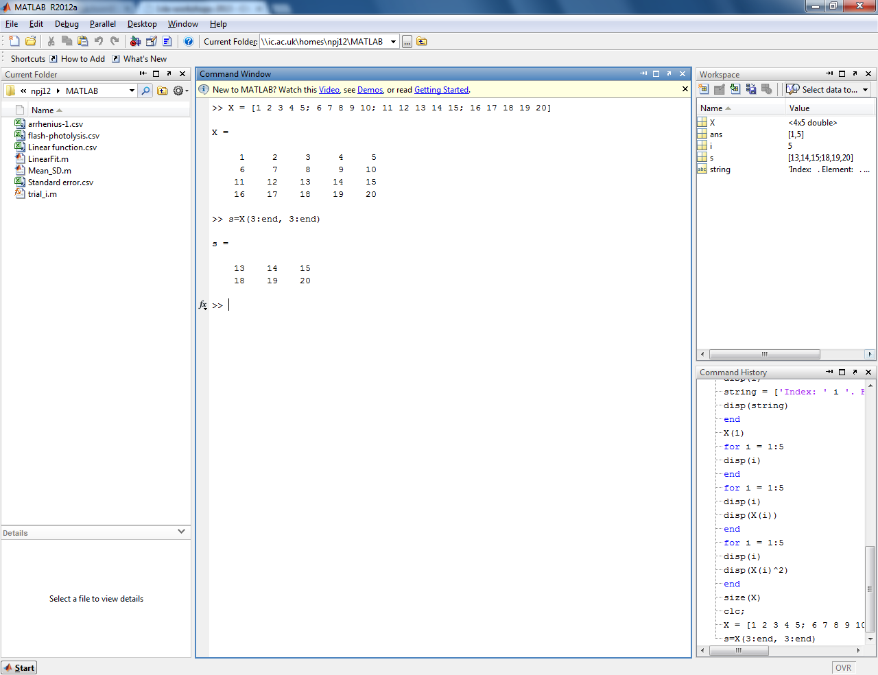Open the MATLAB Help question mark icon

coord(189,41)
